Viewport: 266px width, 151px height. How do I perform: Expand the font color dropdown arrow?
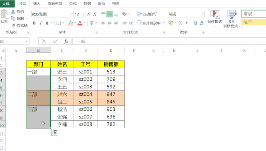point(84,23)
